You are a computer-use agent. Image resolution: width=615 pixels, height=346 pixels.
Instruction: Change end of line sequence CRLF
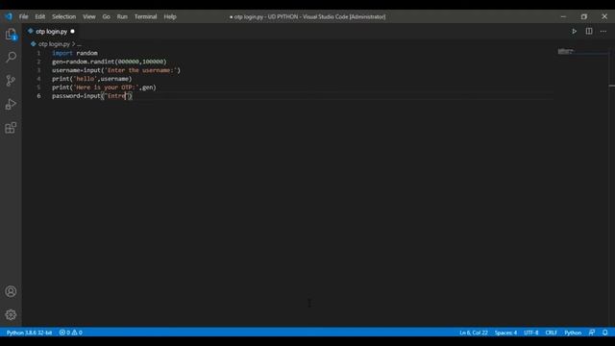pos(551,333)
